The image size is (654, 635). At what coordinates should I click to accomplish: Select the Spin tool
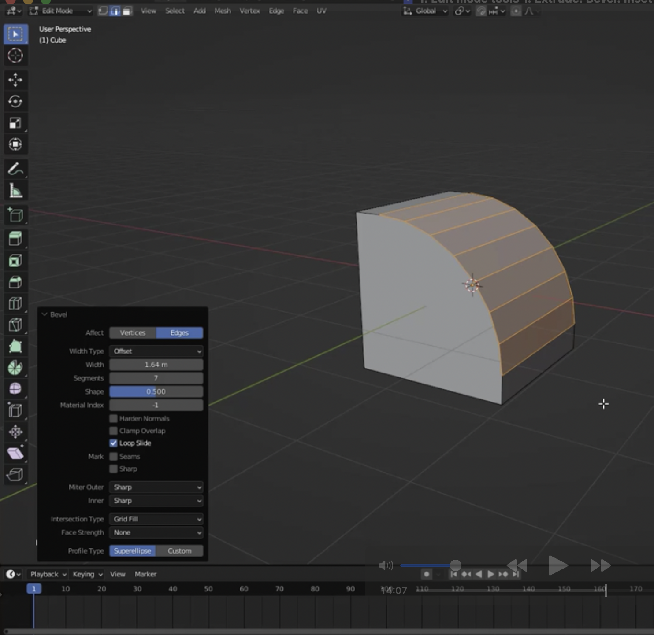(15, 368)
